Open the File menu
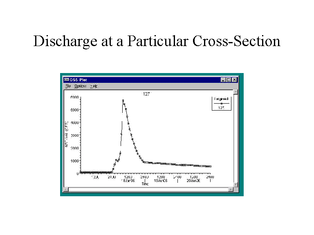 click(x=68, y=86)
